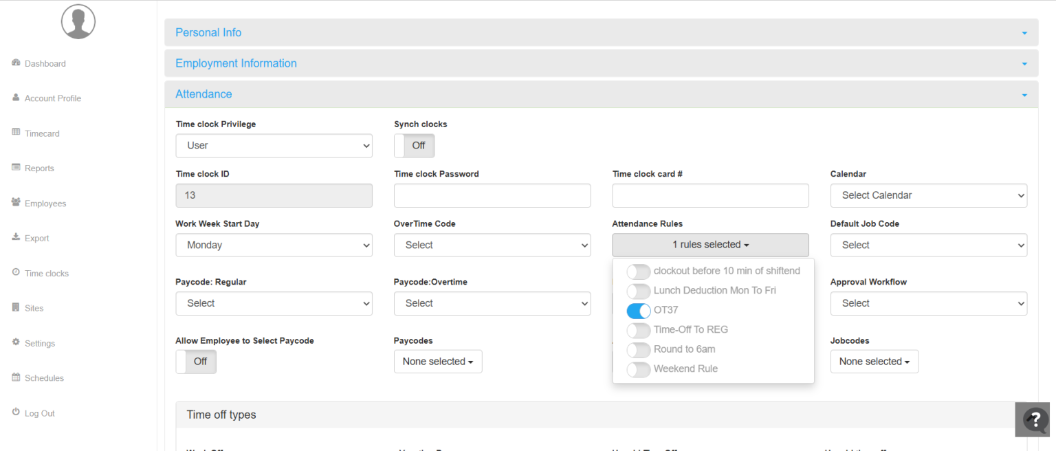Toggle Allow Employee to Select Paycode
1056x451 pixels.
tap(196, 362)
